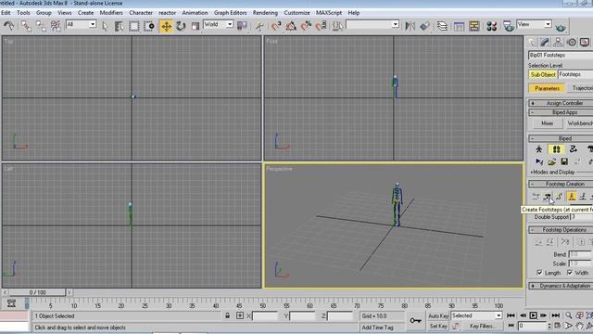Toggle the Sub-Object button
This screenshot has height=334, width=593.
[x=543, y=74]
